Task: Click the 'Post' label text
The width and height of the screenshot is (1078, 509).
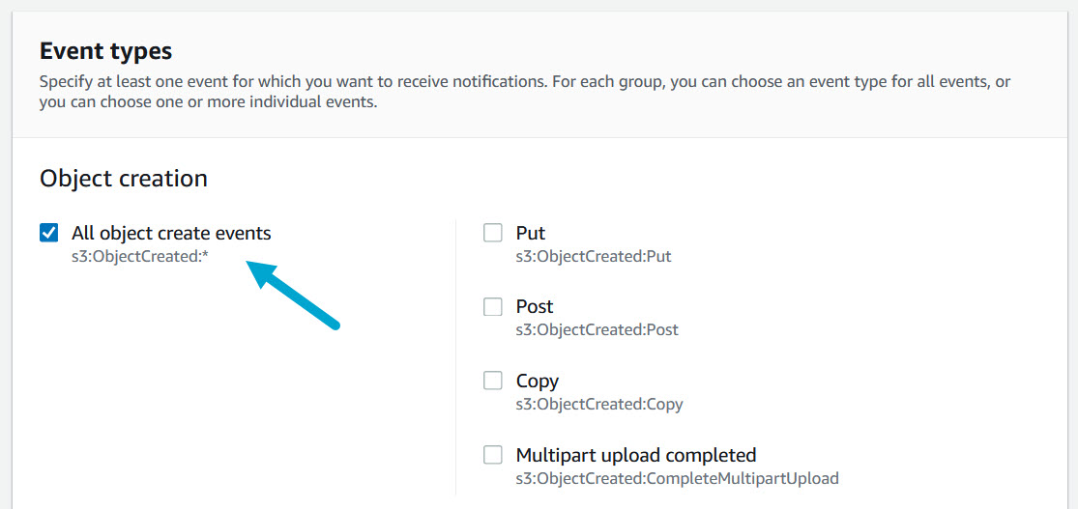Action: (x=535, y=307)
